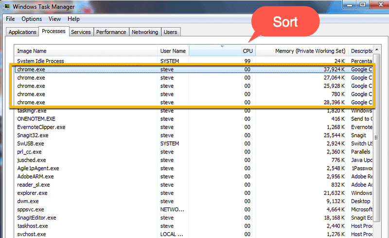Select chrome.exe using 25,928 K memory
The image size is (389, 238).
click(194, 86)
